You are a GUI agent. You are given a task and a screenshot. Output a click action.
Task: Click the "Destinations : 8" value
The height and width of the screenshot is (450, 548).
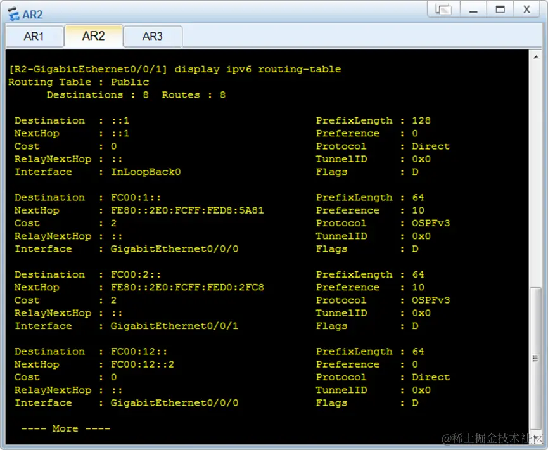pyautogui.click(x=98, y=95)
